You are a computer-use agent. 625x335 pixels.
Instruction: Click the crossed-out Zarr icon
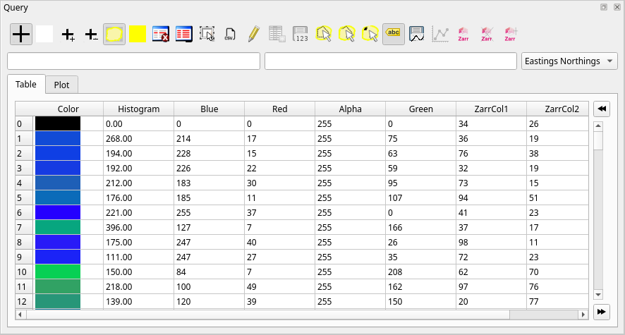tap(486, 35)
